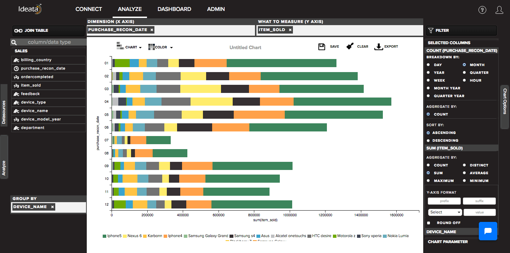Viewport: 510px width, 253px height.
Task: Enable the Round Off checkbox
Action: coord(429,223)
